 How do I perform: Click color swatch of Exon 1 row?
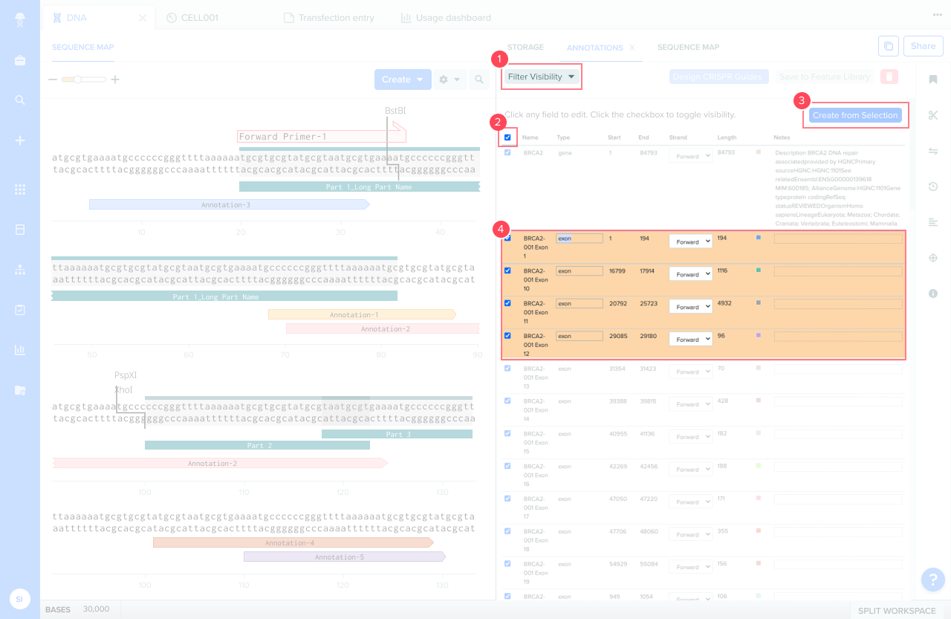pyautogui.click(x=759, y=238)
